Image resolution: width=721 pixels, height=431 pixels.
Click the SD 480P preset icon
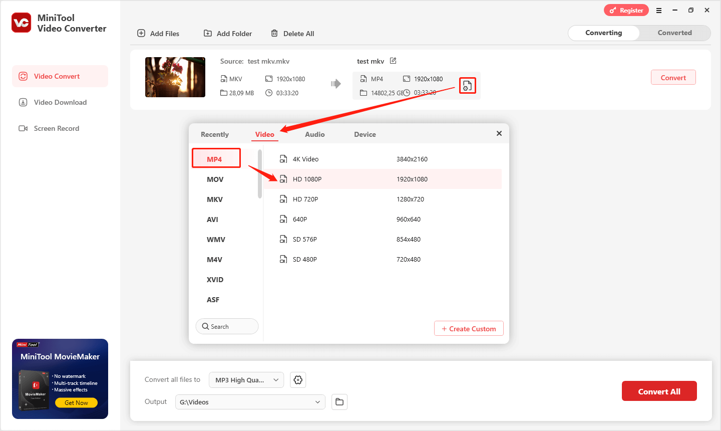click(283, 259)
